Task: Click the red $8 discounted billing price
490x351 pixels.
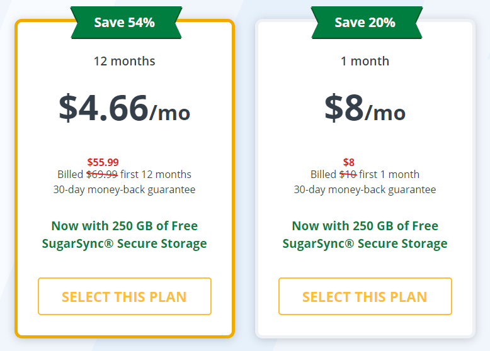Action: (349, 162)
